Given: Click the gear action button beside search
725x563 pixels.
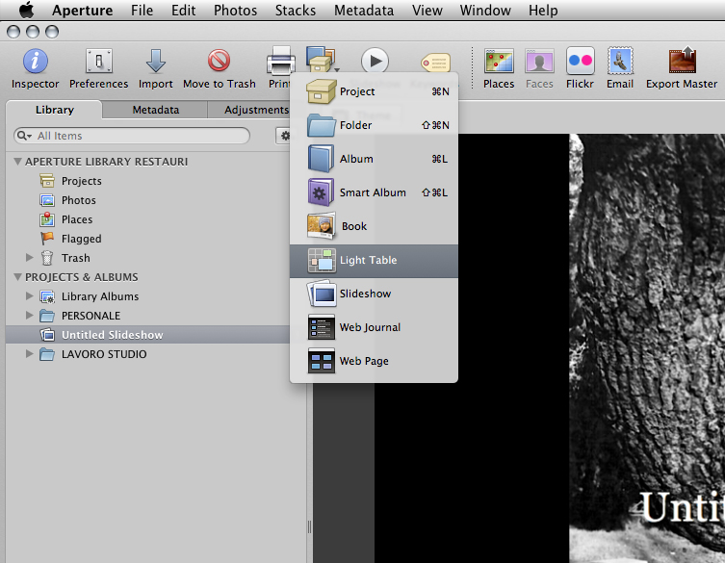Looking at the screenshot, I should click(285, 136).
